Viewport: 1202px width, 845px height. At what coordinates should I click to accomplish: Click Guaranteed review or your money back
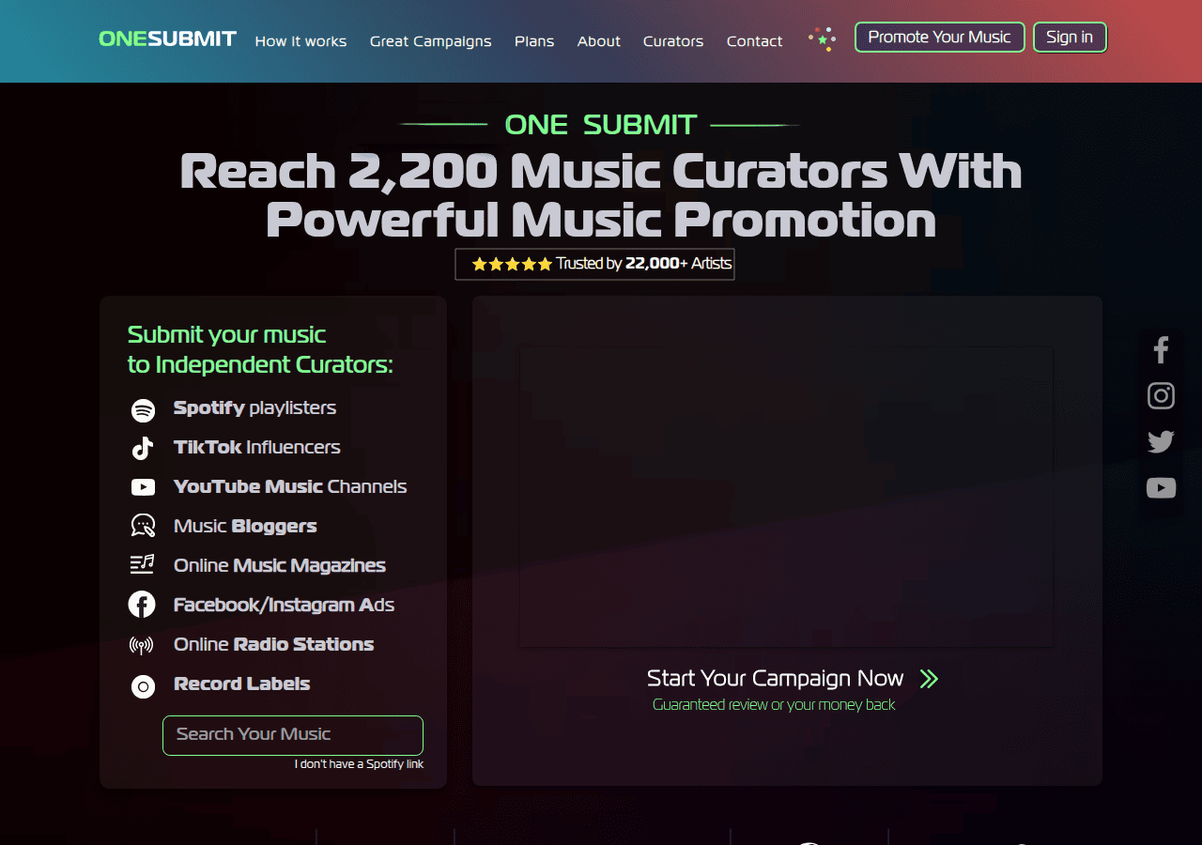(x=774, y=704)
